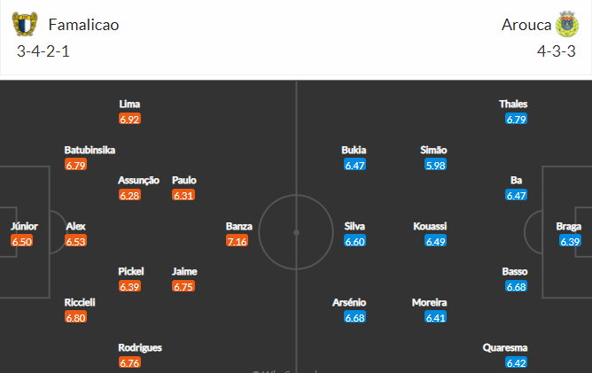
Task: Select Lima's 6.92 rating badge
Action: tap(129, 119)
